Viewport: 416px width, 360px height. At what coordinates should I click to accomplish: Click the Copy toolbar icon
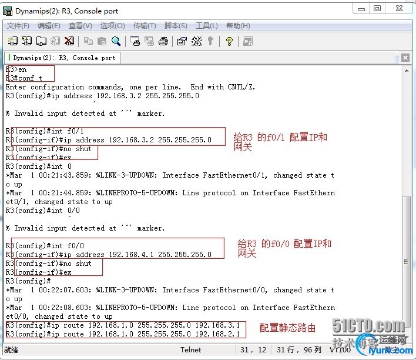(88, 41)
